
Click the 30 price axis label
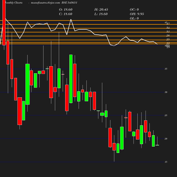(x=166, y=92)
